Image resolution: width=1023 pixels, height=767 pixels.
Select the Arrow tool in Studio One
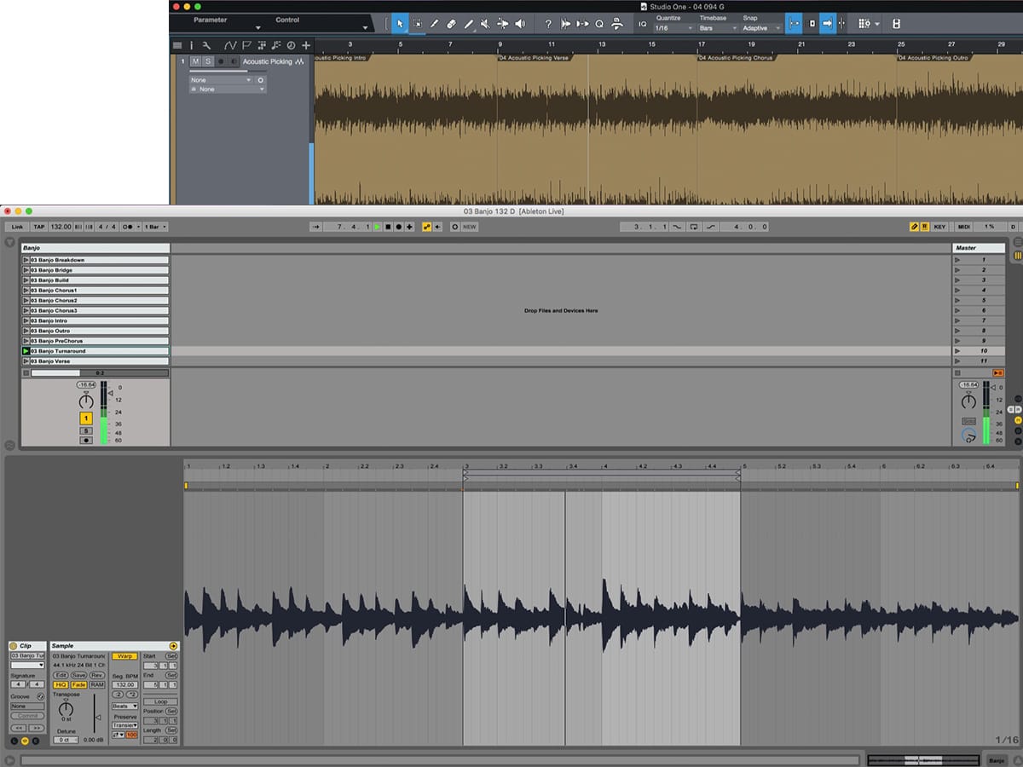coord(400,24)
